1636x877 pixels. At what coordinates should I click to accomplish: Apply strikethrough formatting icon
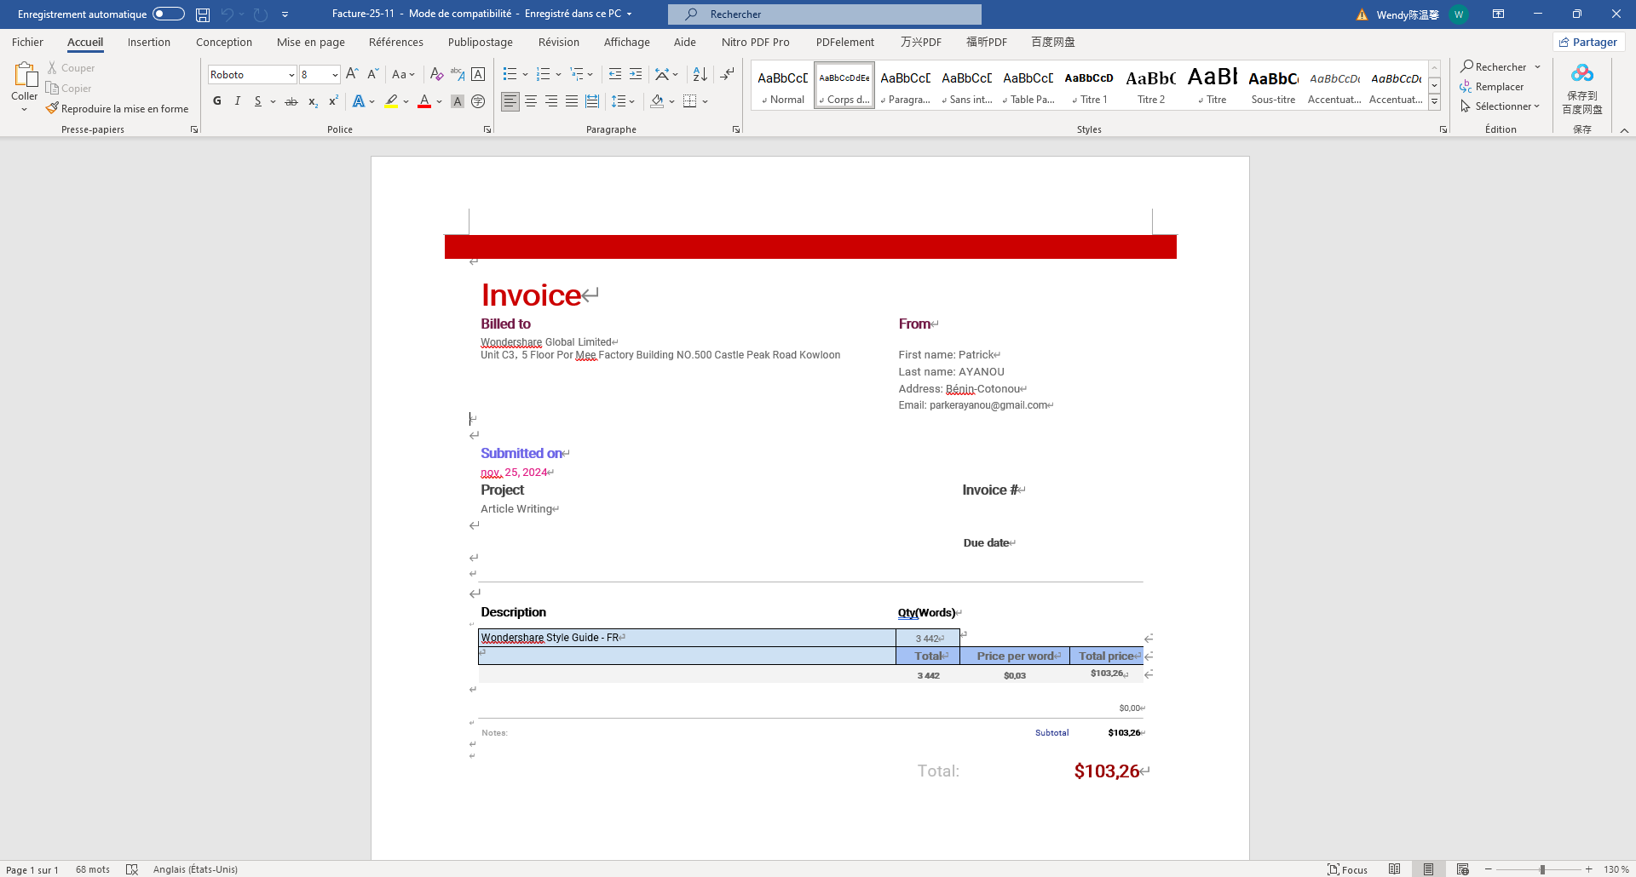(x=291, y=101)
